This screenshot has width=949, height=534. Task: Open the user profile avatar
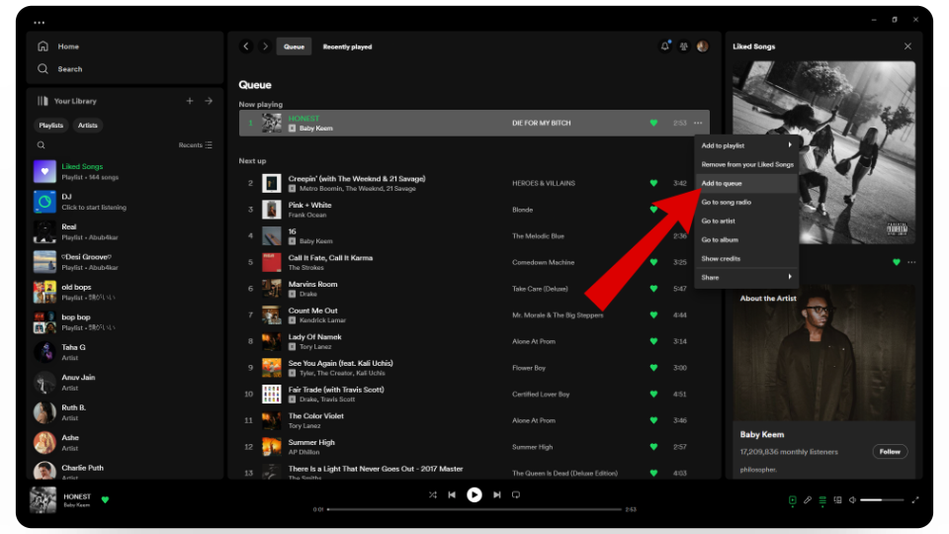tap(703, 46)
